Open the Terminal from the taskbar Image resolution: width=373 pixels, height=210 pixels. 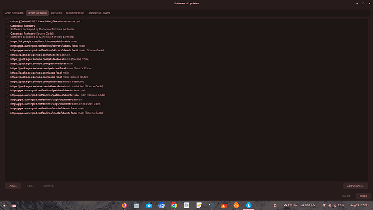pos(211,205)
